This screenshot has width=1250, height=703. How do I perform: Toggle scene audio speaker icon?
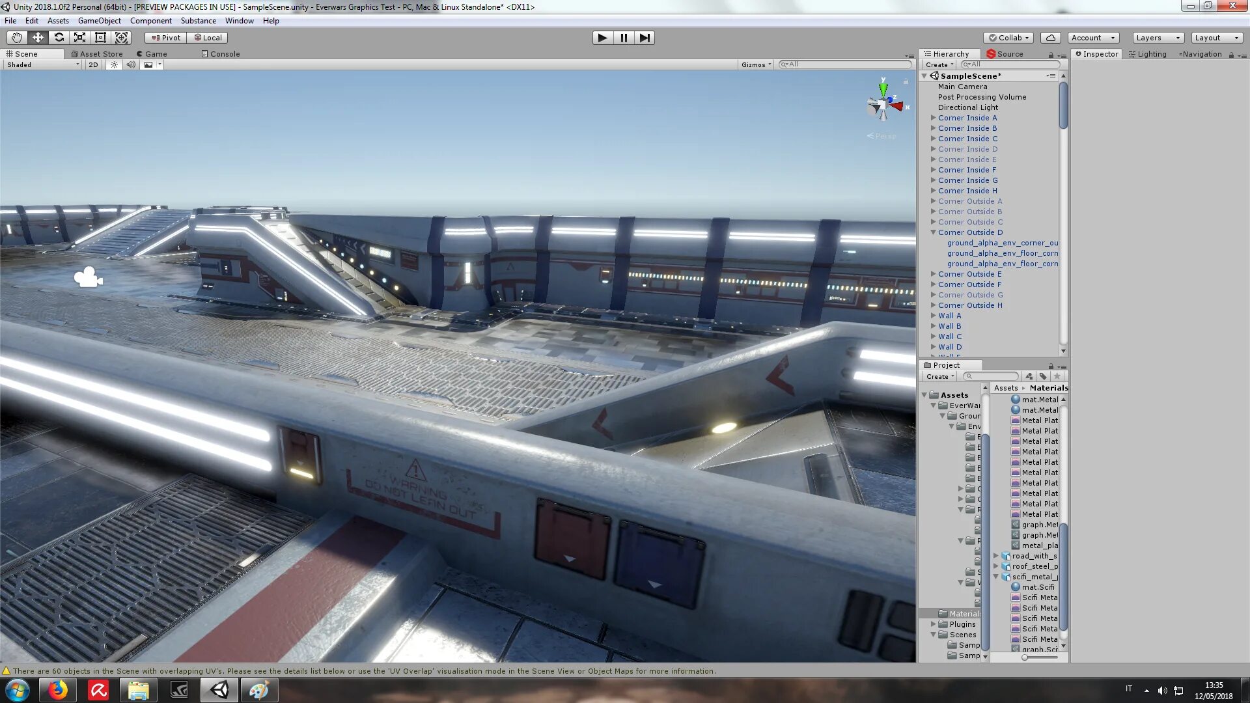click(131, 64)
